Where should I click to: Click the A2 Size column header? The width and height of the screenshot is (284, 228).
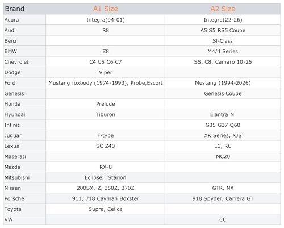pyautogui.click(x=223, y=9)
